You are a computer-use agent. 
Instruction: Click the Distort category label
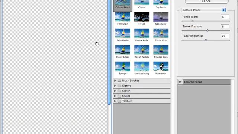[126, 86]
